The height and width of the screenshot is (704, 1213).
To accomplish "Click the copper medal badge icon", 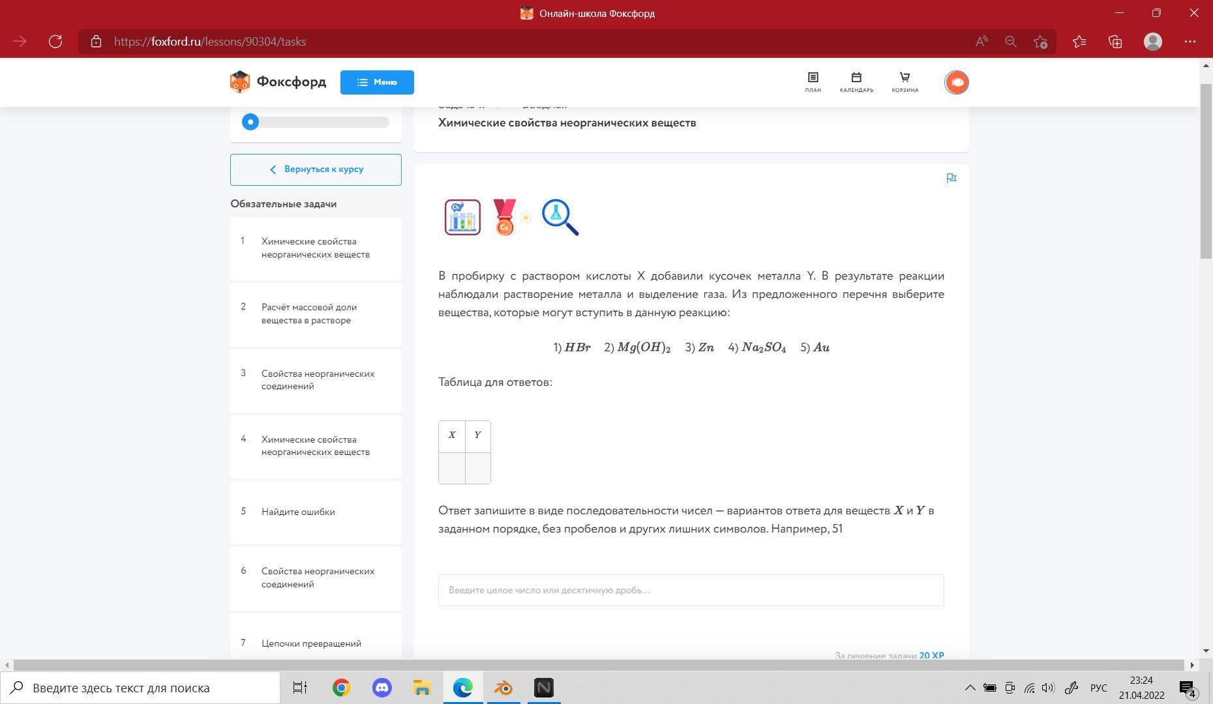I will 505,217.
